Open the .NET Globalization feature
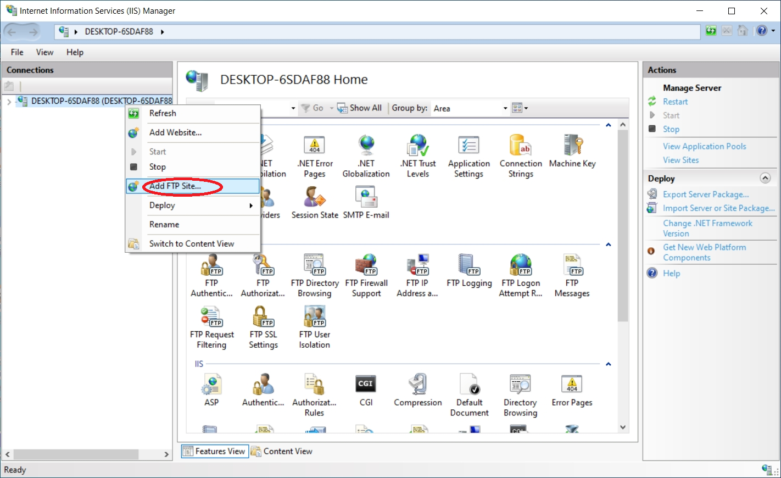 coord(366,157)
